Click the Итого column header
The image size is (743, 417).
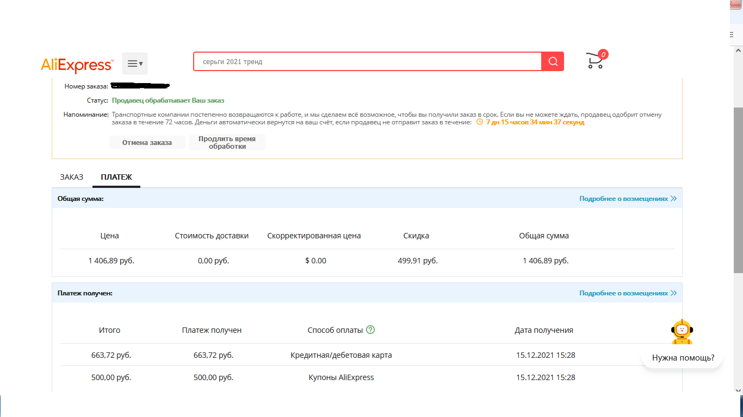(x=110, y=330)
